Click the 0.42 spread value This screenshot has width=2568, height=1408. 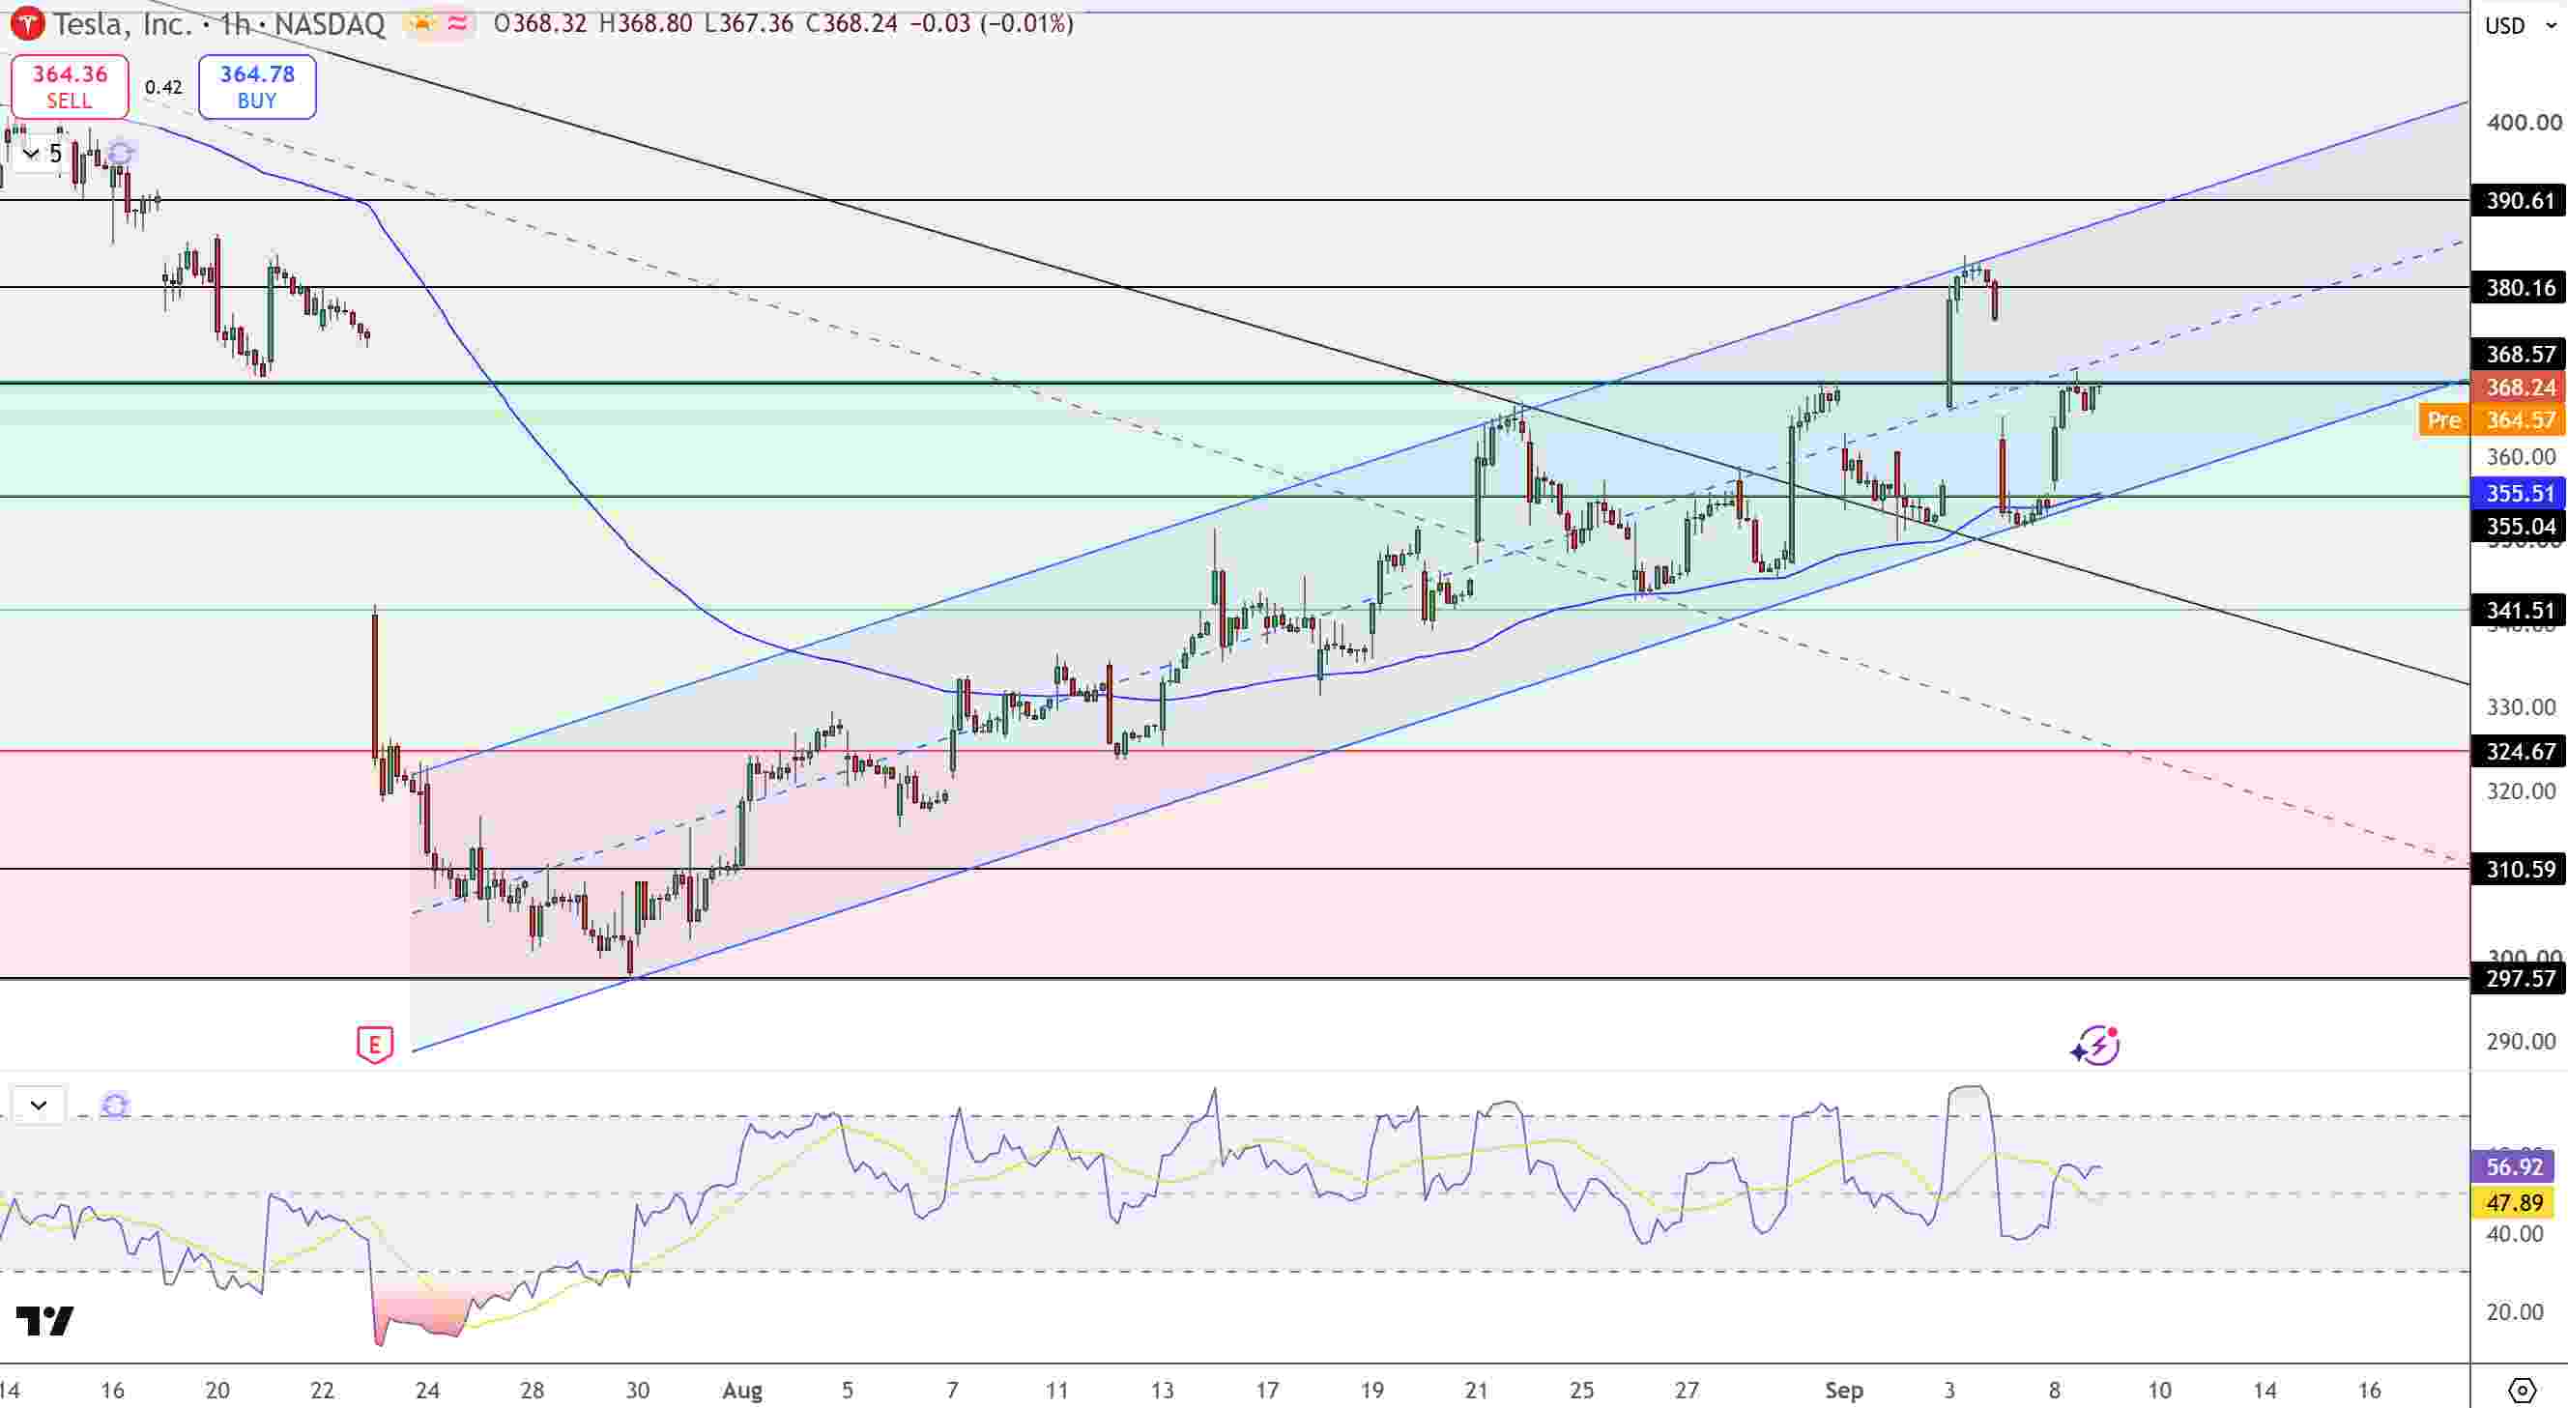pyautogui.click(x=163, y=87)
